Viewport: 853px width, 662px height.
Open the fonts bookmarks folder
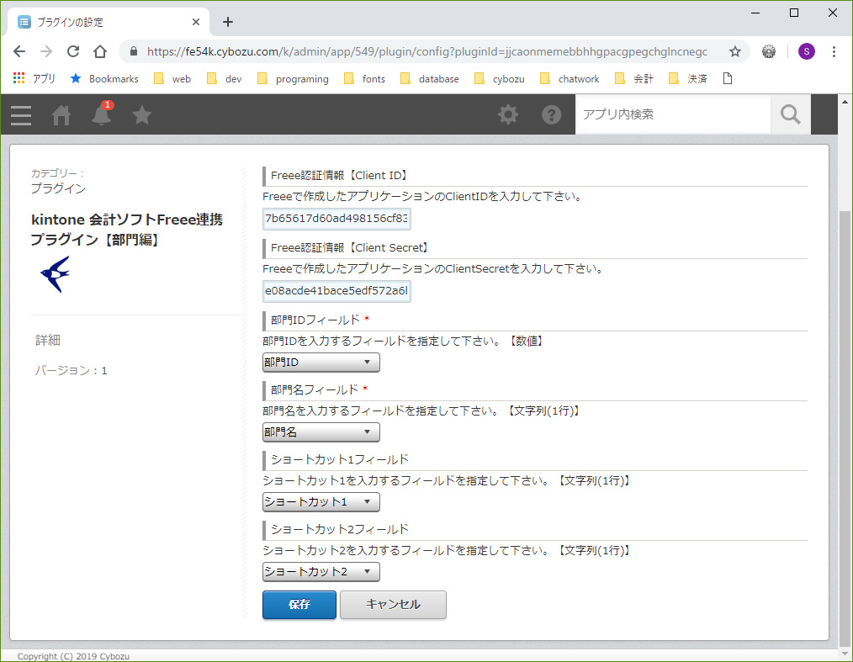[365, 79]
